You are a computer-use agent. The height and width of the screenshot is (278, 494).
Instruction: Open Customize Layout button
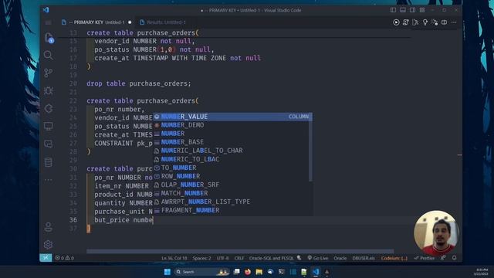tap(422, 10)
